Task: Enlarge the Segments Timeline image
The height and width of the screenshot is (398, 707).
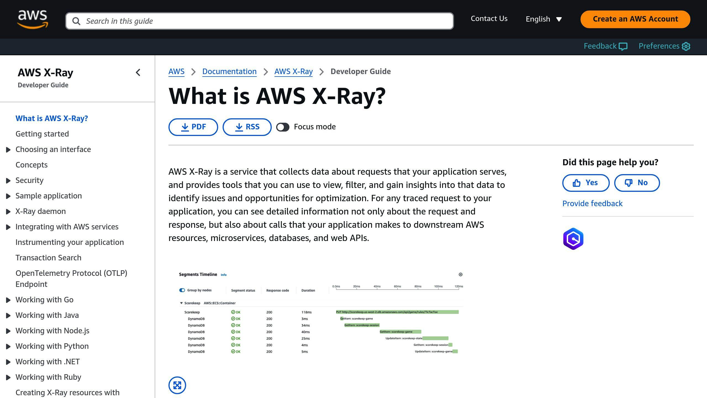Action: tap(177, 385)
